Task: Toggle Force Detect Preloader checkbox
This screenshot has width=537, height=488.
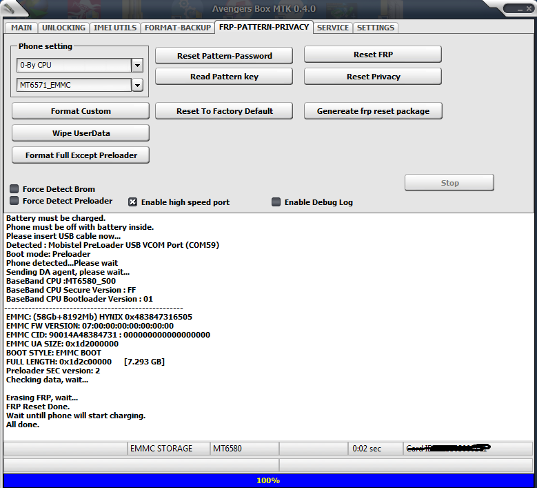Action: click(14, 201)
